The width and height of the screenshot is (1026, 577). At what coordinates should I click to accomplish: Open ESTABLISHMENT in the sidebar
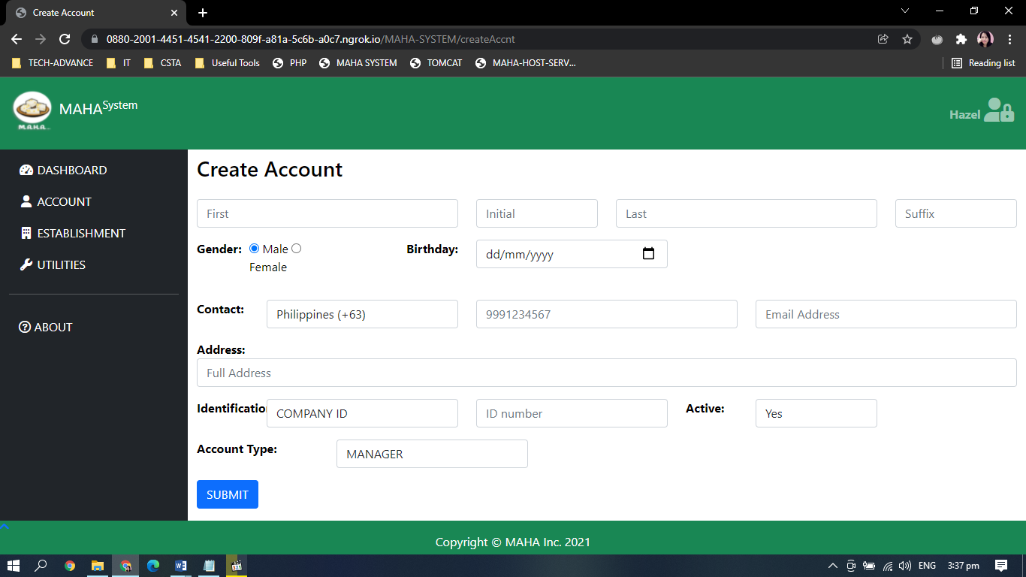(73, 233)
